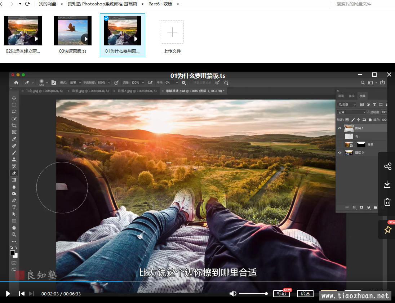This screenshot has width=395, height=303.
Task: Click the 我的网盘 breadcrumb link
Action: pyautogui.click(x=47, y=4)
